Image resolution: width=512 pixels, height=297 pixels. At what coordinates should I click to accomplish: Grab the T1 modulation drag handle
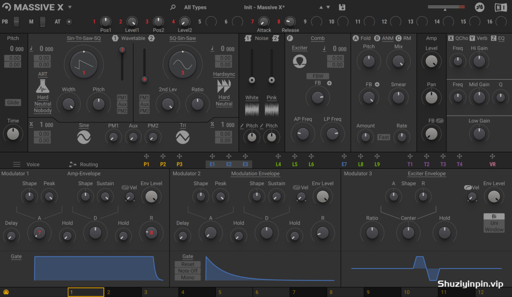coord(410,156)
